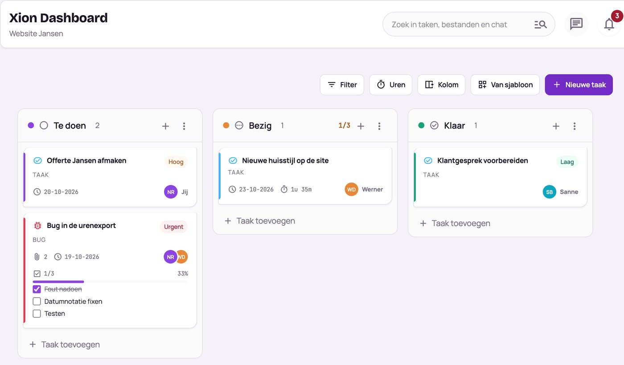Click the status circle of Te doen column
624x365 pixels.
point(44,125)
